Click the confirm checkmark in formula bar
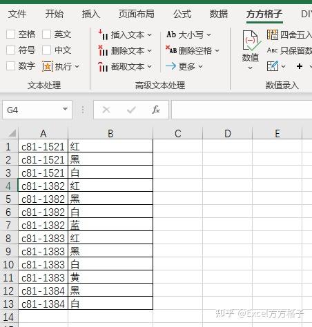The width and height of the screenshot is (312, 327). [x=131, y=110]
